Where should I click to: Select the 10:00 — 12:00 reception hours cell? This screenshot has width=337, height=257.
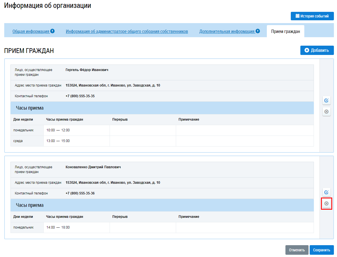click(x=58, y=130)
